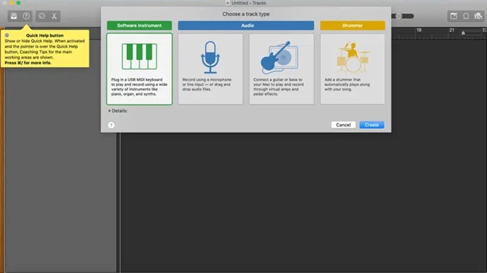Select the Drummer track card

click(352, 69)
